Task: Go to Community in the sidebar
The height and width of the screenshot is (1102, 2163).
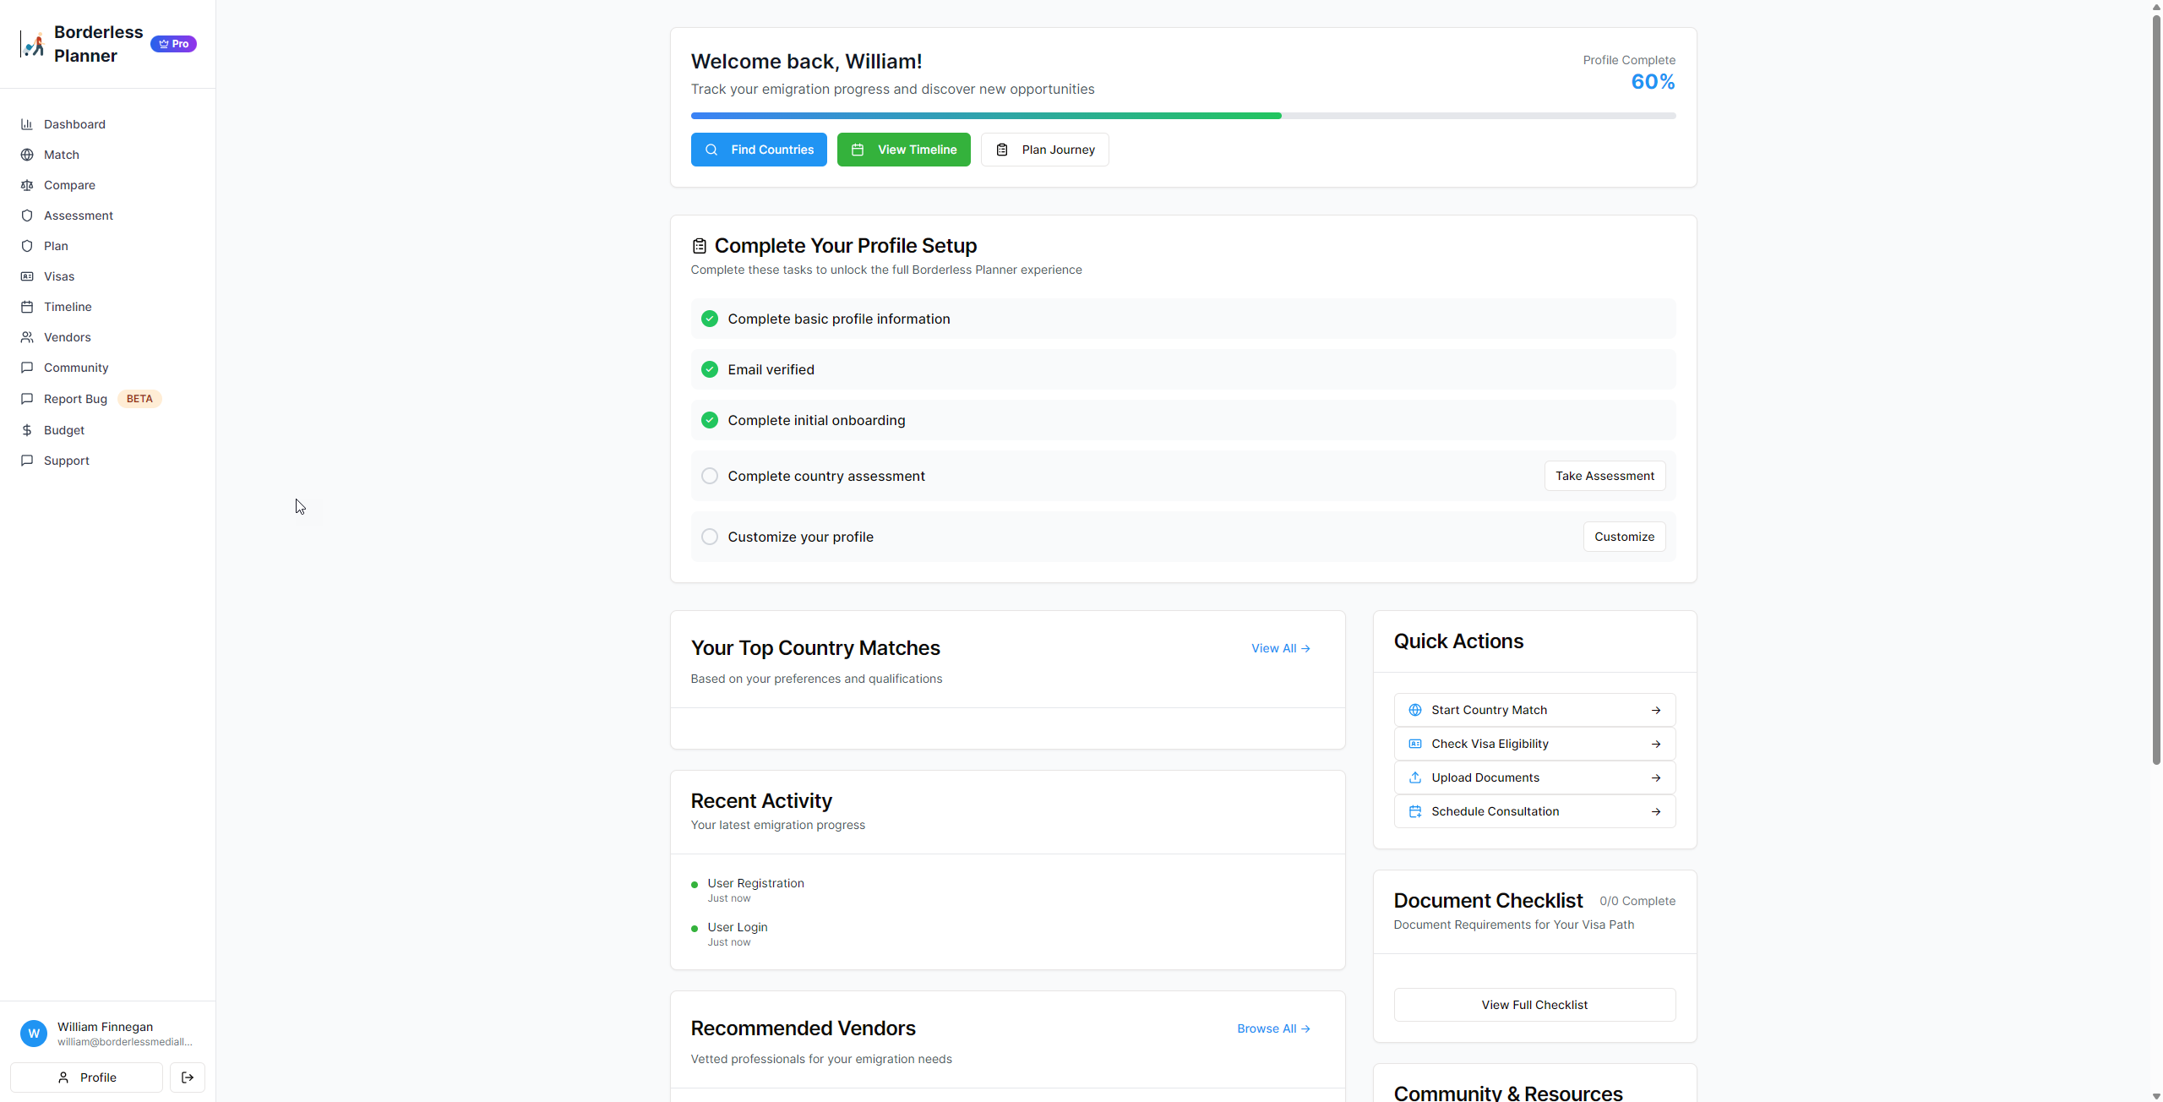Action: [x=76, y=368]
